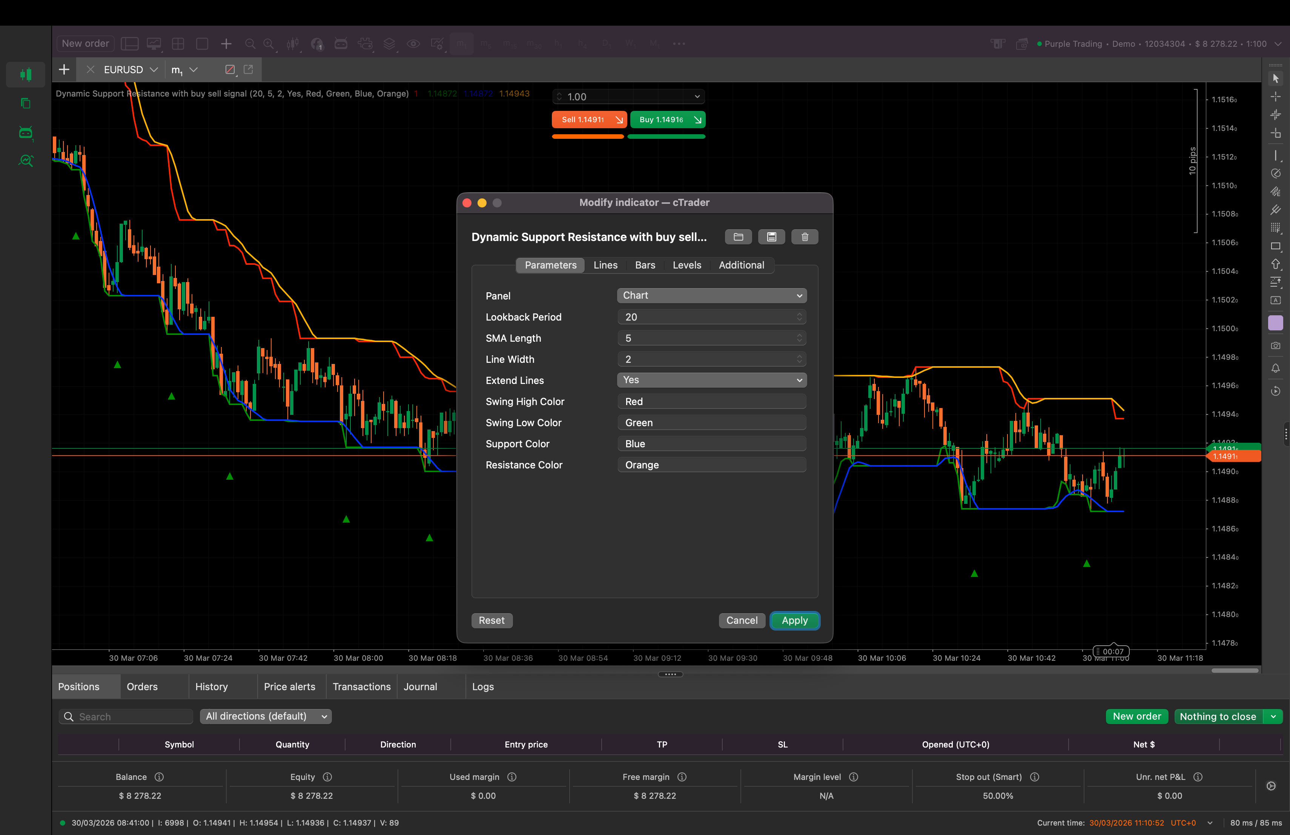The image size is (1290, 835).
Task: Apply the indicator changes
Action: (795, 620)
